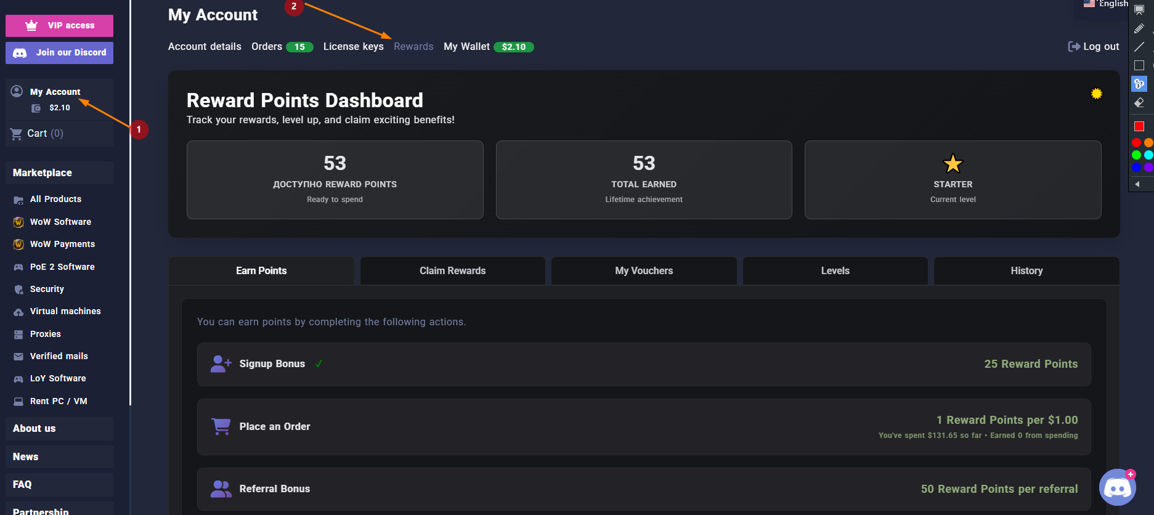Switch to the Levels tab
This screenshot has width=1154, height=515.
835,270
